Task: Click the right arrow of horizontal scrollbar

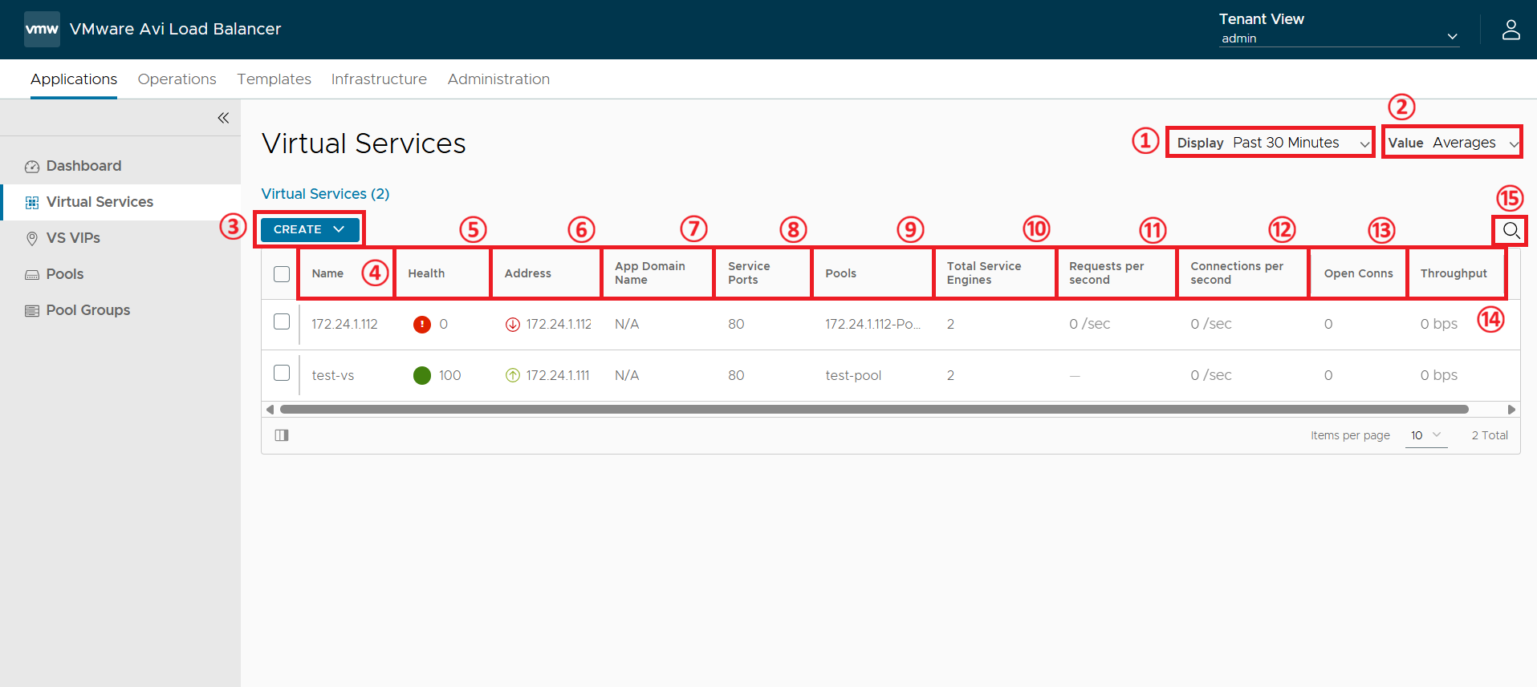Action: [1512, 410]
